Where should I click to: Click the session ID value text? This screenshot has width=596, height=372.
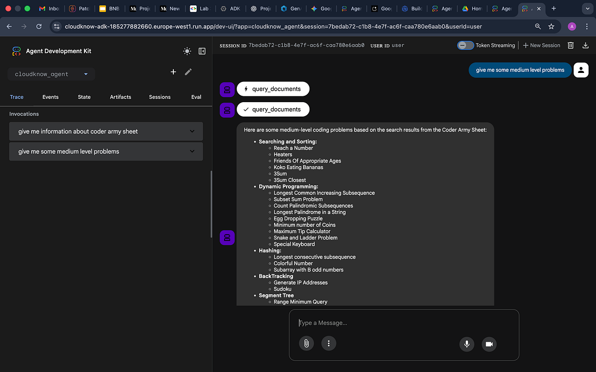coord(306,45)
